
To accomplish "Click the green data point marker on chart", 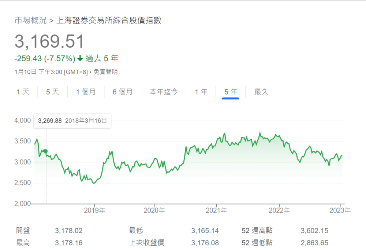I will (46, 151).
